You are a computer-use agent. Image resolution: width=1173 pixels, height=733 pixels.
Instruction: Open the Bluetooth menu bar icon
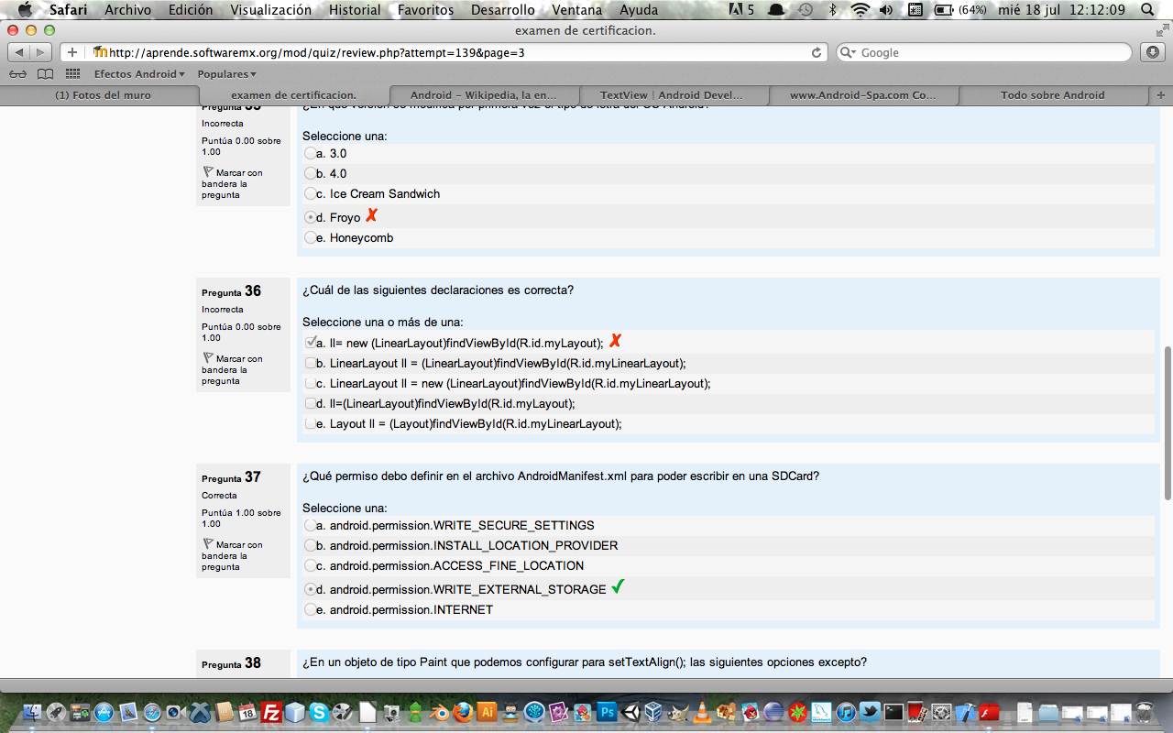(x=832, y=10)
